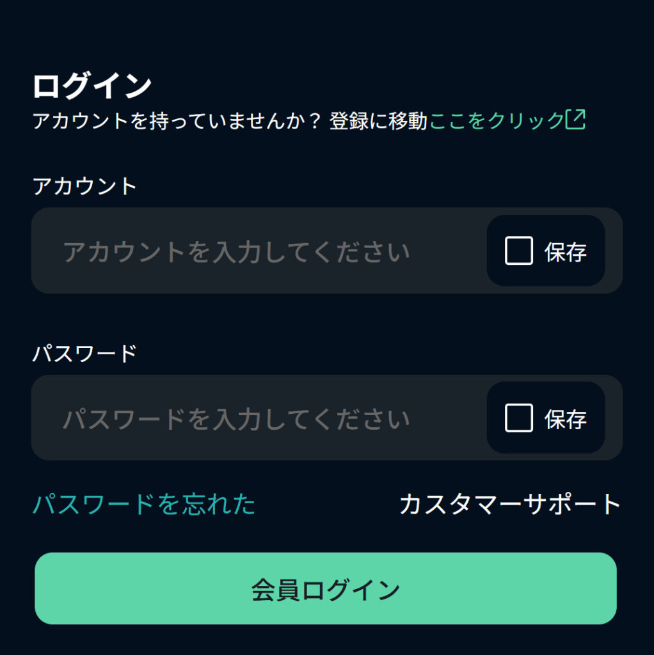Tick the 保存 checkbox in the account field
The image size is (654, 655).
coord(518,251)
